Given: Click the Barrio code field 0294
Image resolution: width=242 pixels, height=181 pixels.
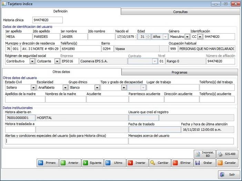Looking at the screenshot, I should click(x=108, y=49).
